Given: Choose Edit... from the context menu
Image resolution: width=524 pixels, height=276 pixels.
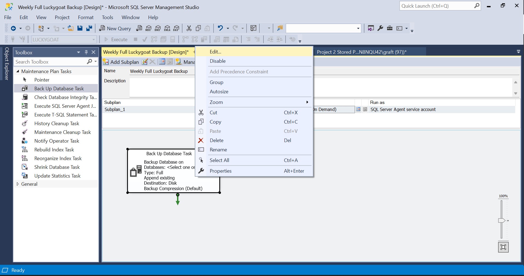Looking at the screenshot, I should pos(215,52).
